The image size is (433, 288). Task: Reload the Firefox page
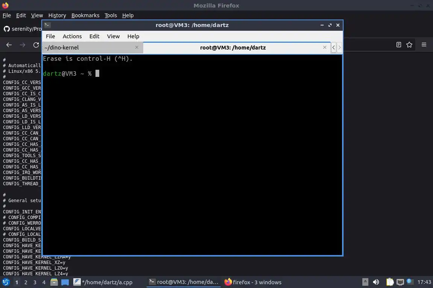coord(36,45)
